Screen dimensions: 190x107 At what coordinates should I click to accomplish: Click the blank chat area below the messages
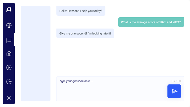(120, 57)
